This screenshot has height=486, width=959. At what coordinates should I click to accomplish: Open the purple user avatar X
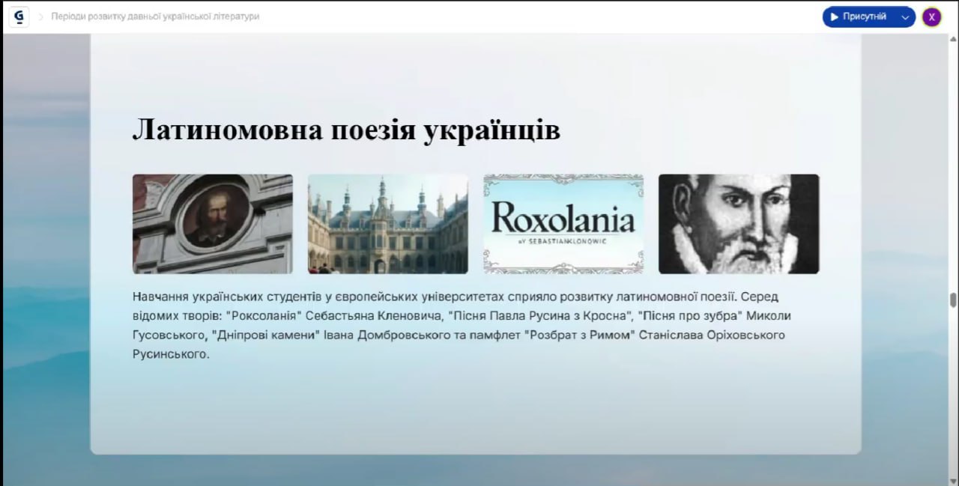pyautogui.click(x=931, y=16)
